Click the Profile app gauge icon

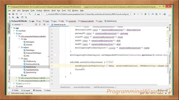[153, 14]
